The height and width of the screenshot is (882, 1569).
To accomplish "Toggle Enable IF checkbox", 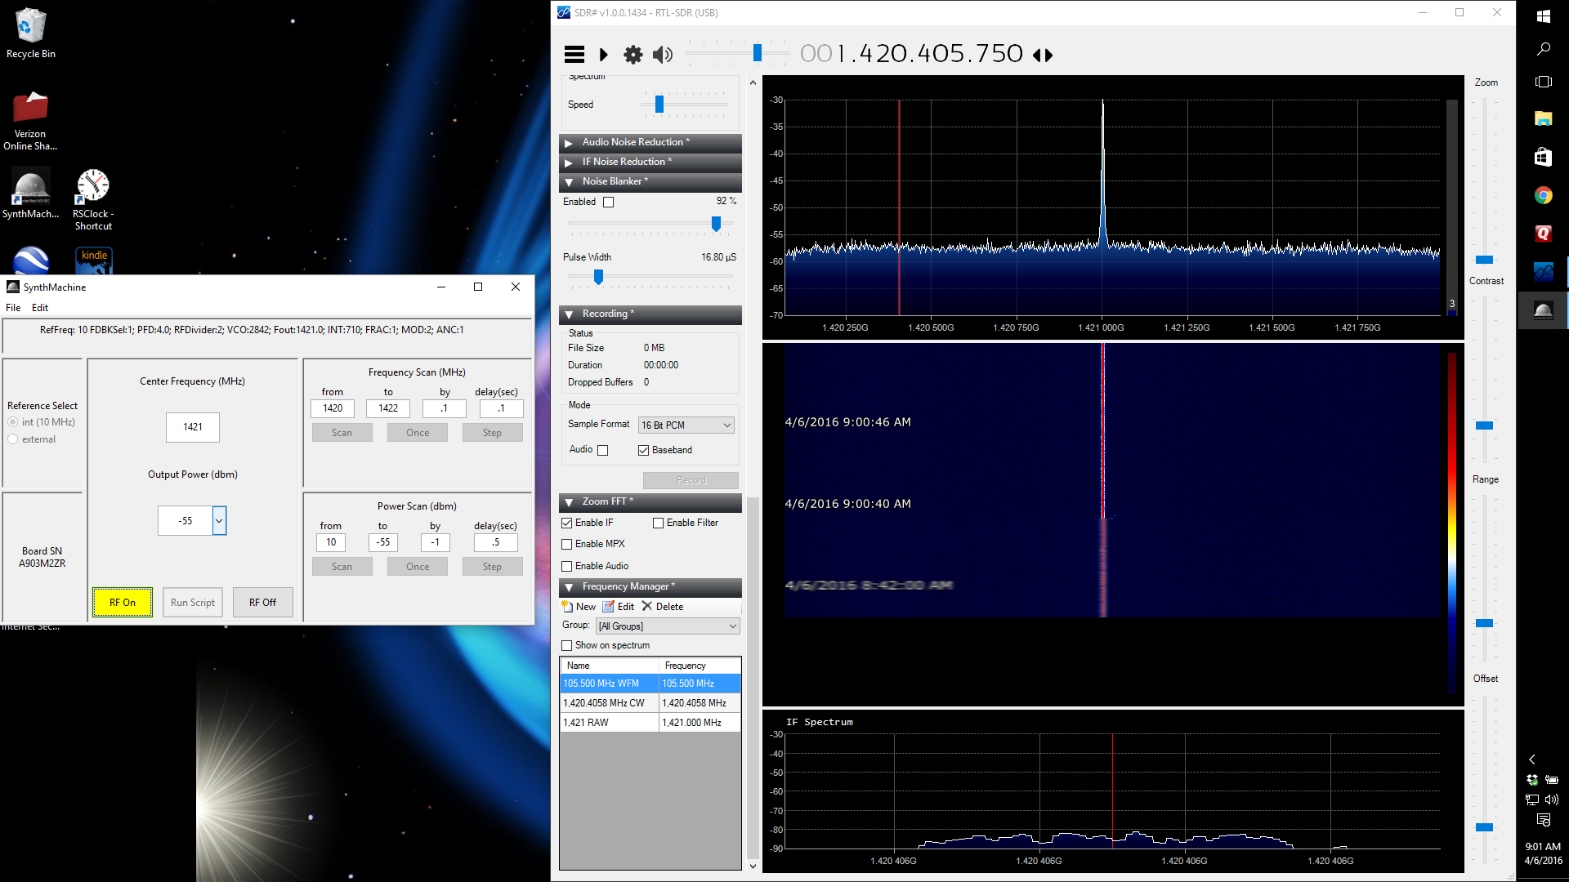I will pyautogui.click(x=566, y=523).
